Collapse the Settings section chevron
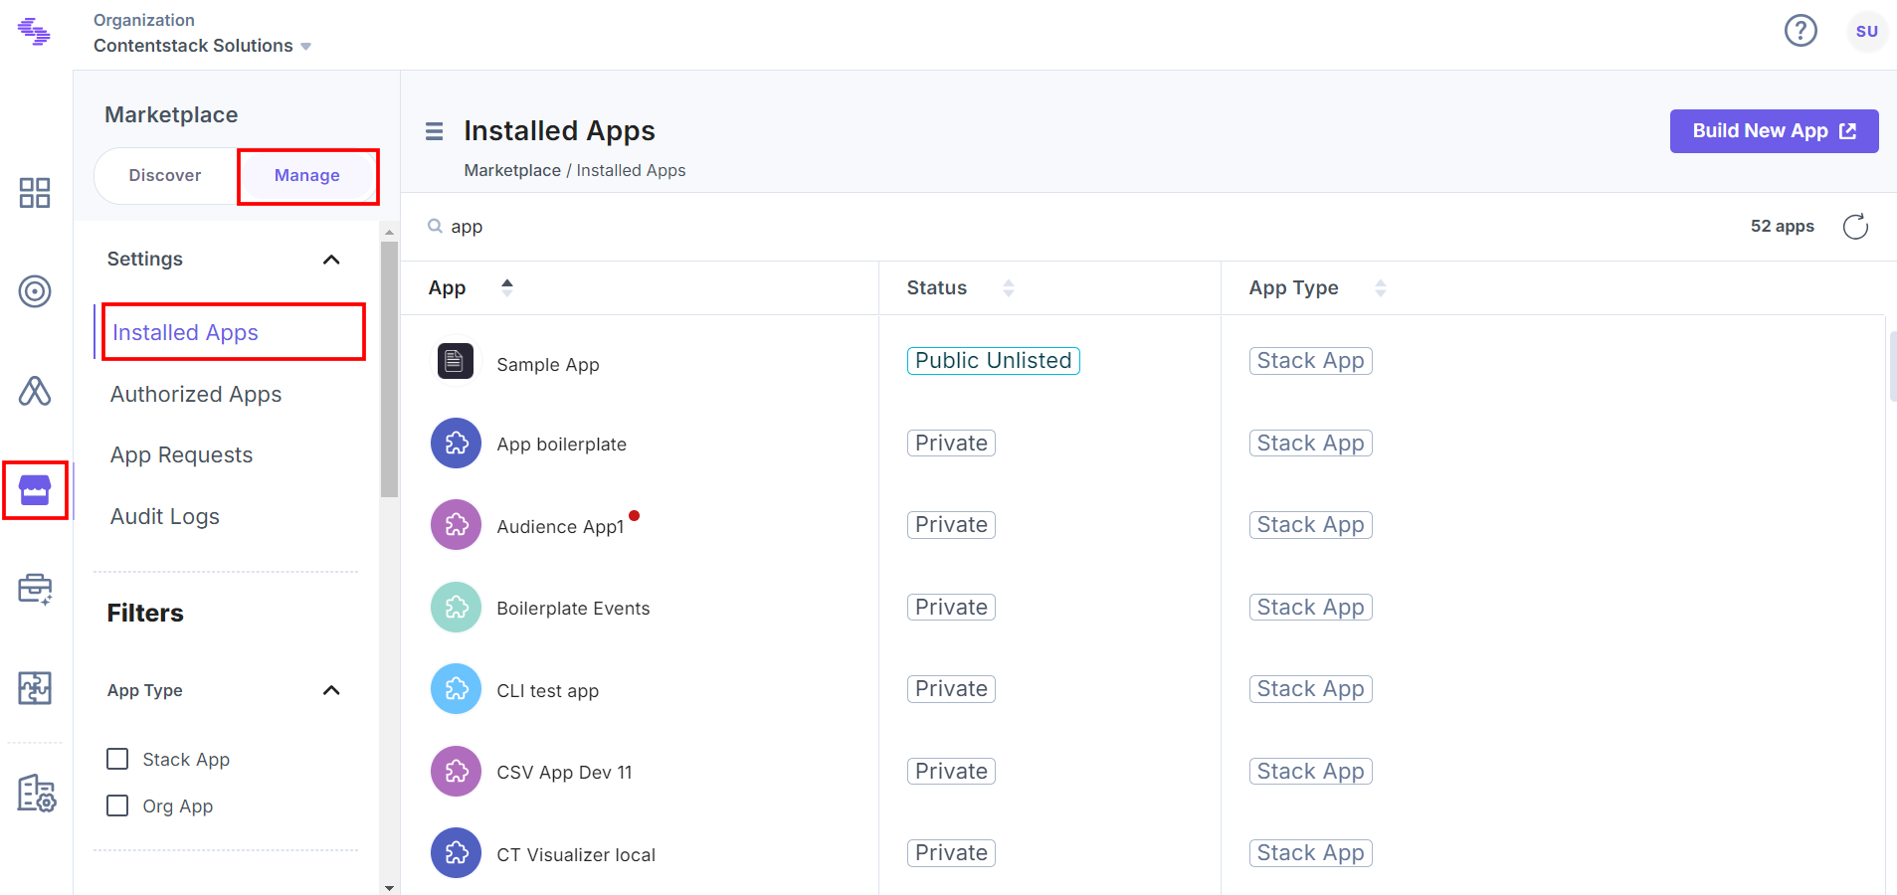1897x895 pixels. coord(331,260)
